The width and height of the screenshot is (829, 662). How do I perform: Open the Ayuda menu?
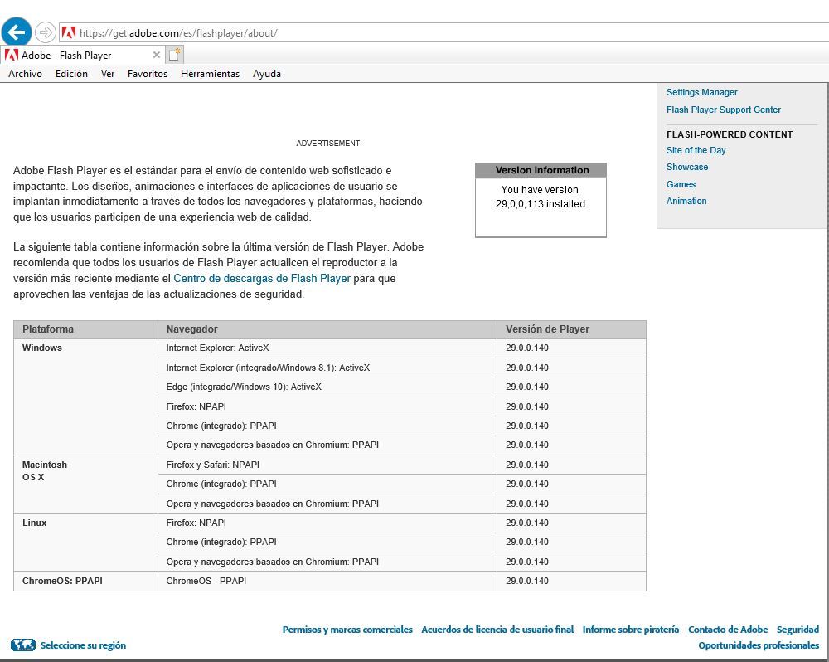pos(267,74)
